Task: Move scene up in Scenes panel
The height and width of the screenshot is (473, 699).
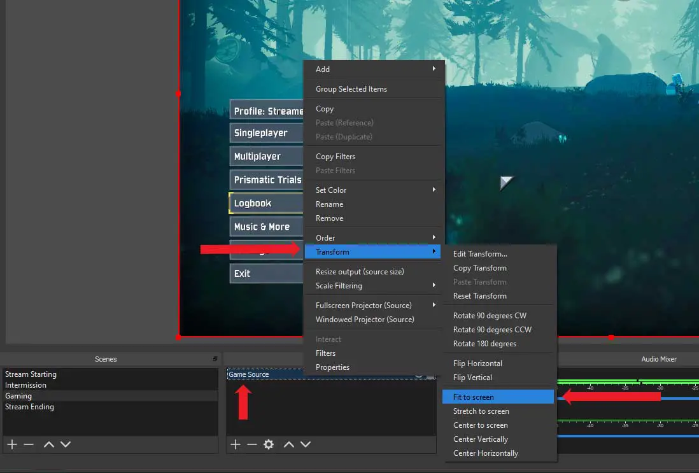Action: click(x=49, y=444)
